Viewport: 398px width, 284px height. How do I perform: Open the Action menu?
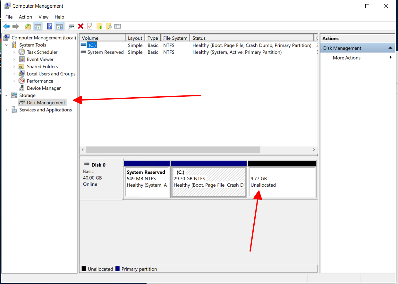click(x=25, y=17)
